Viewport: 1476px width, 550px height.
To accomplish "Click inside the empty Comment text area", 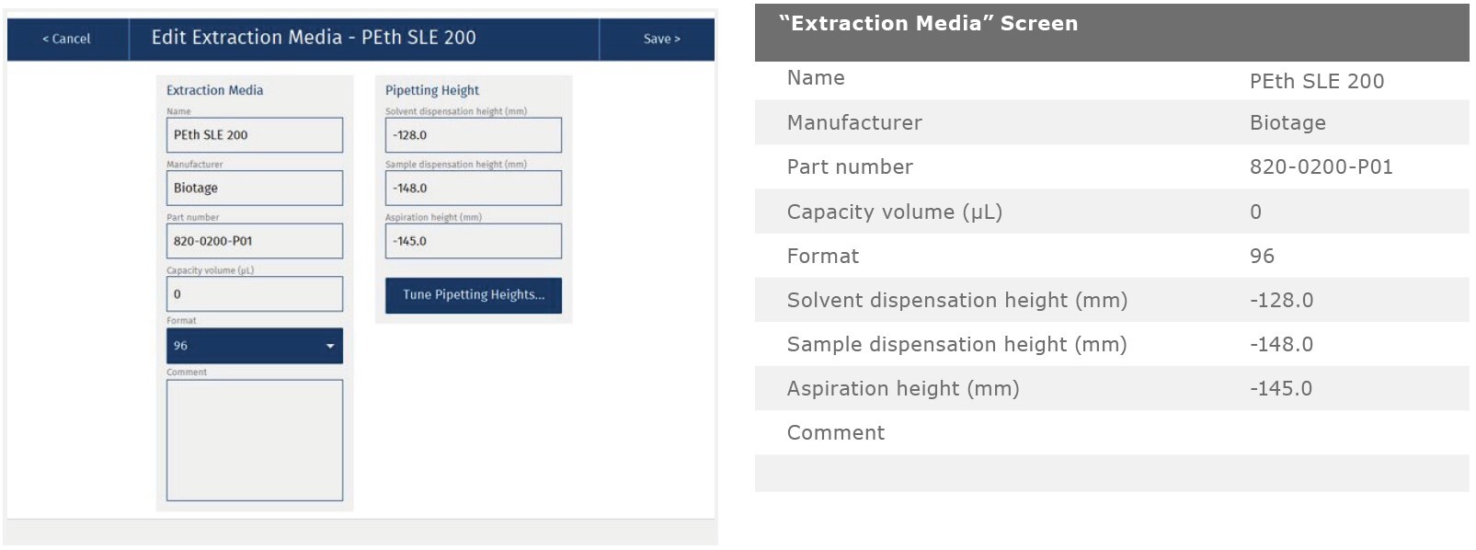I will pyautogui.click(x=254, y=440).
